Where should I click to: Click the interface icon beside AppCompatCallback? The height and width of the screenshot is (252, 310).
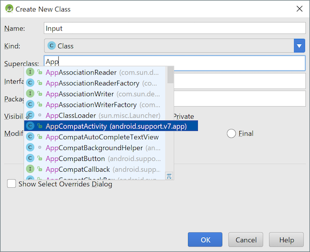30,169
